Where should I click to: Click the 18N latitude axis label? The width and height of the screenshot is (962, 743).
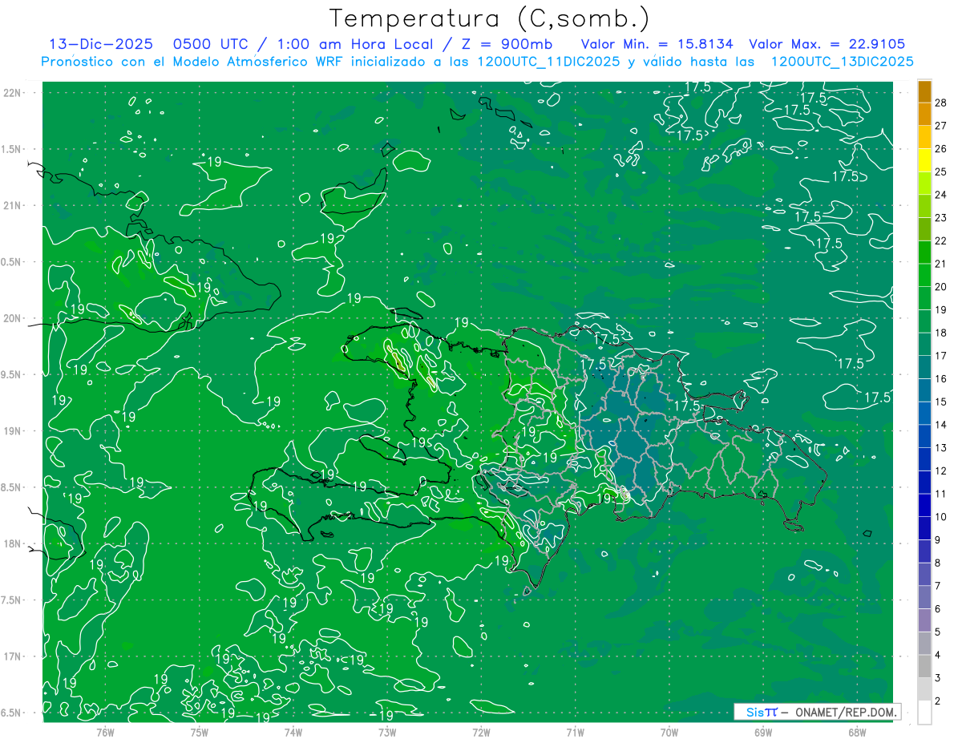click(13, 543)
